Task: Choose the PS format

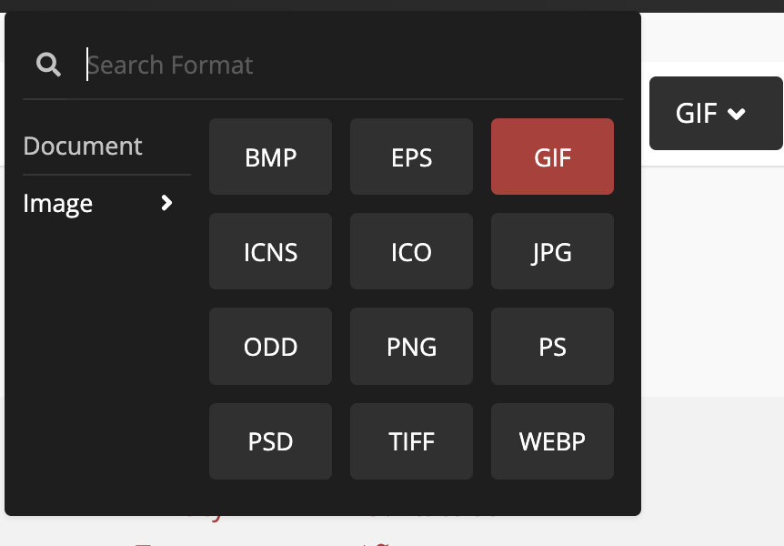Action: tap(552, 346)
